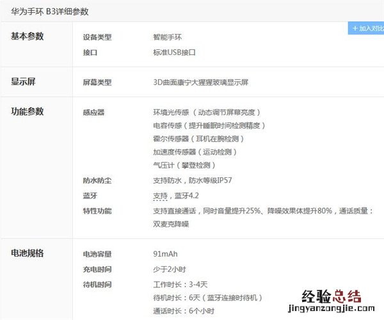Click the 屏幕类型 parameter label
The width and height of the screenshot is (384, 320).
[97, 83]
